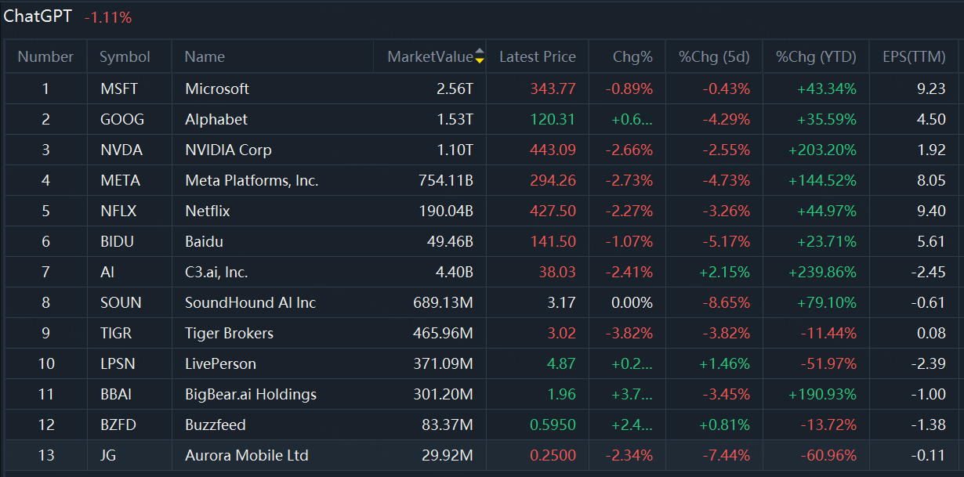Viewport: 964px width, 477px height.
Task: Sort table by Symbol column header
Action: coord(125,56)
